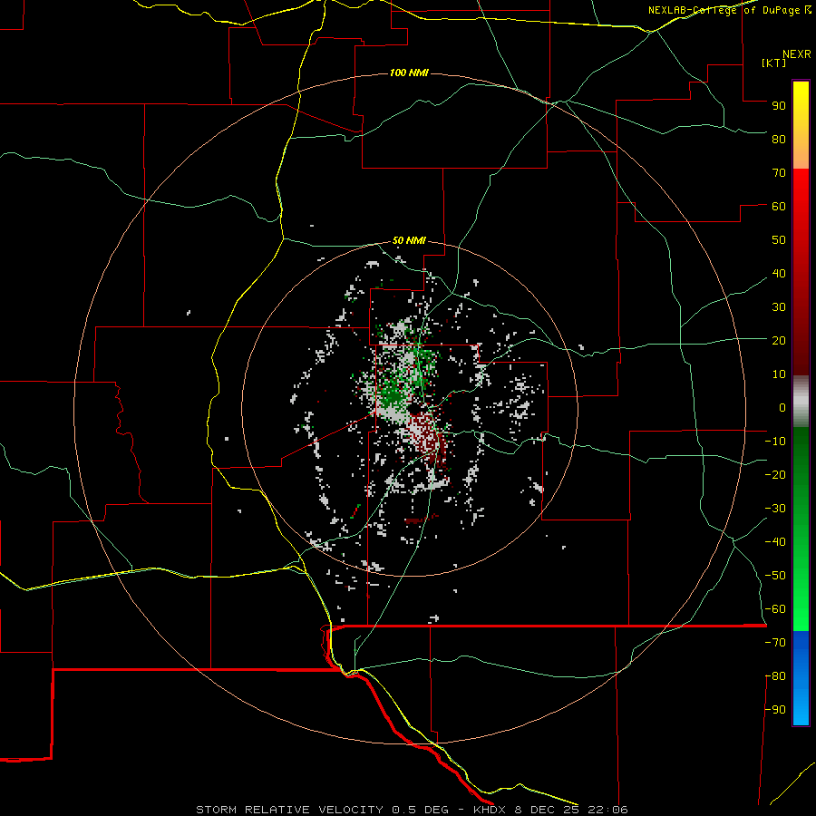Click the positive legend value "30"

[779, 307]
